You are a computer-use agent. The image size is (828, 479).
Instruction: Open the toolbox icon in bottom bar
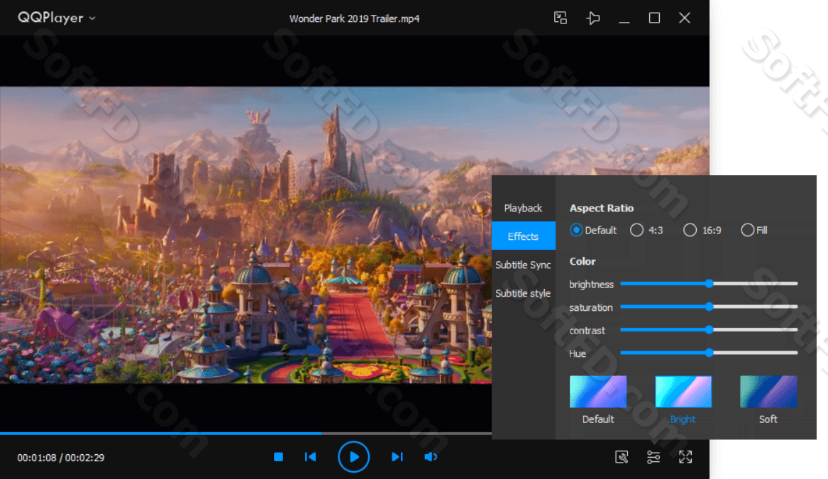[x=622, y=457]
